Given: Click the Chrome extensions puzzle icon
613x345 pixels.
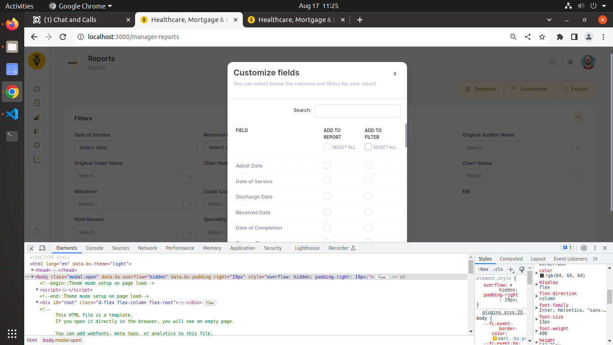Looking at the screenshot, I should [560, 37].
